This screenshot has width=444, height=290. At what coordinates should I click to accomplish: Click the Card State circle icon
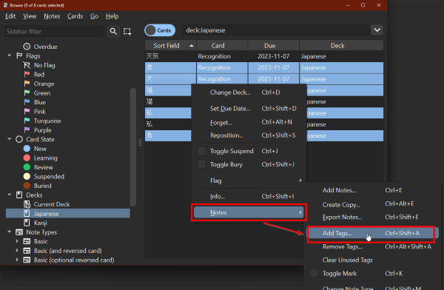(19, 139)
